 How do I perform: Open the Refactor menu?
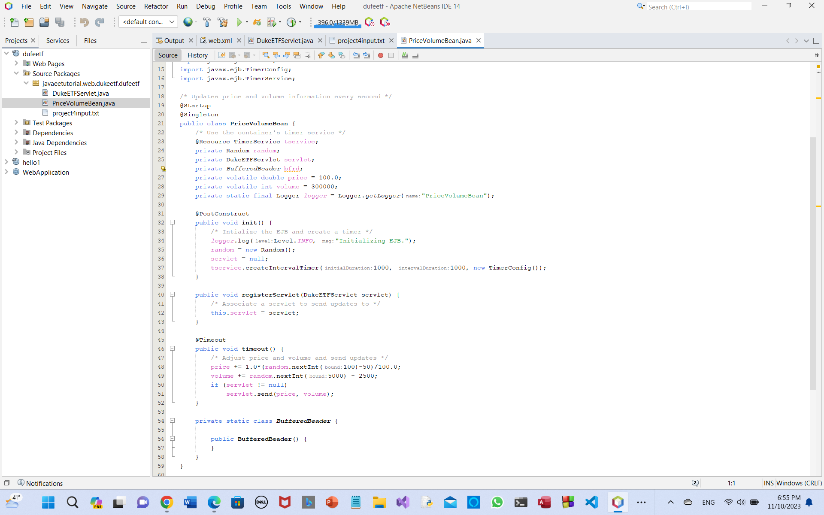coord(156,6)
